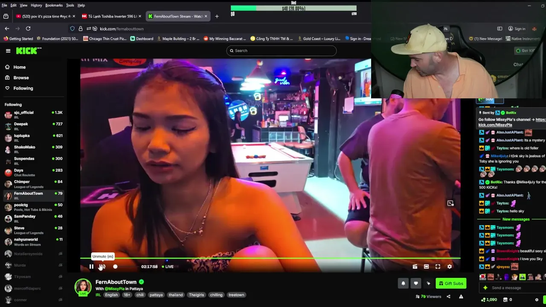Open SamPanday channel in Following list
This screenshot has width=546, height=307.
point(33,218)
